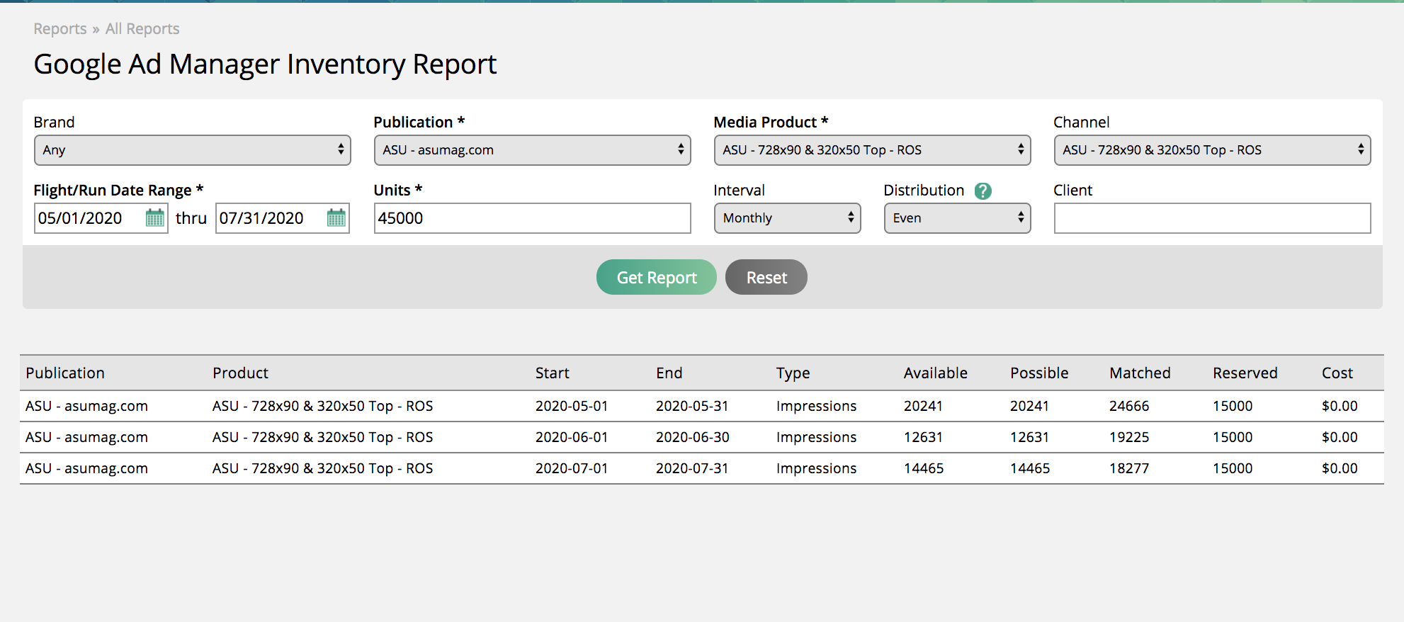Click Impressions type in the June row

(816, 437)
